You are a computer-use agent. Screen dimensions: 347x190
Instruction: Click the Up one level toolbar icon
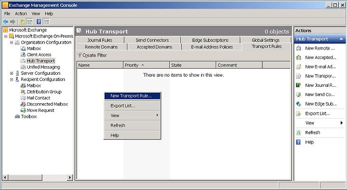pyautogui.click(x=22, y=22)
